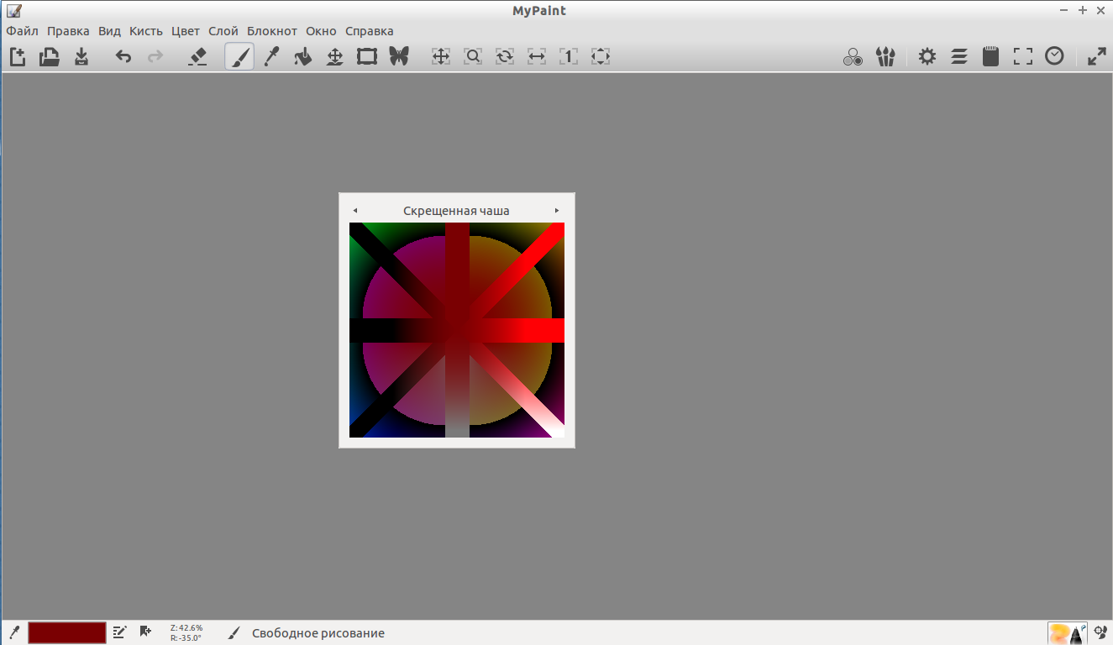The image size is (1113, 645).
Task: Open the Кисть menu
Action: [x=146, y=31]
